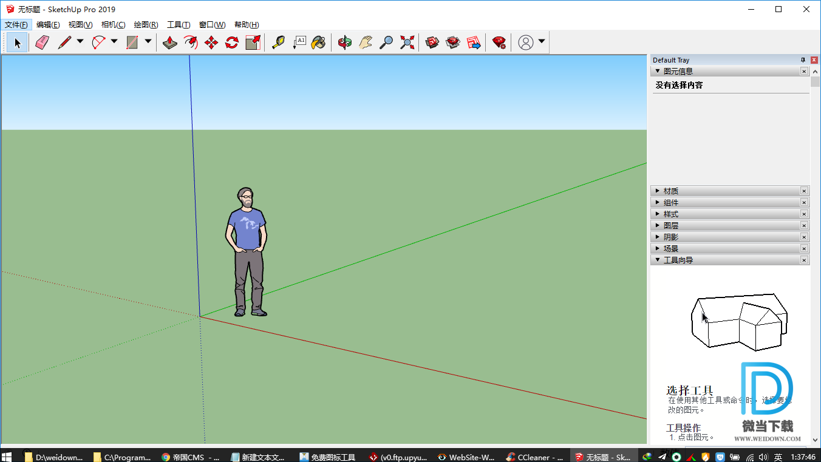Expand the 场景 panel

point(658,249)
